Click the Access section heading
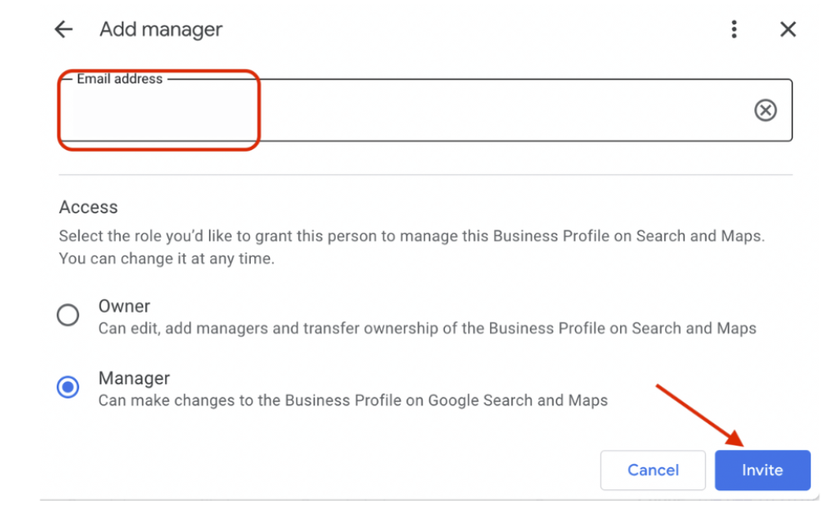The image size is (830, 505). pyautogui.click(x=88, y=207)
